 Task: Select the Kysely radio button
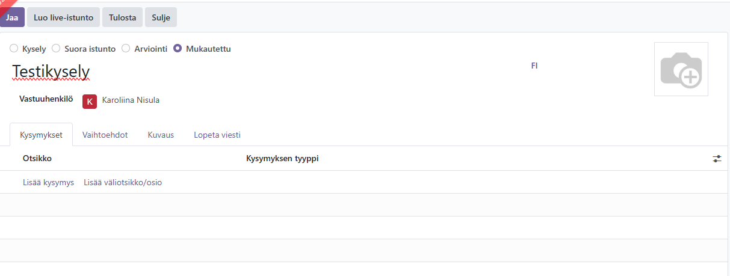(14, 49)
